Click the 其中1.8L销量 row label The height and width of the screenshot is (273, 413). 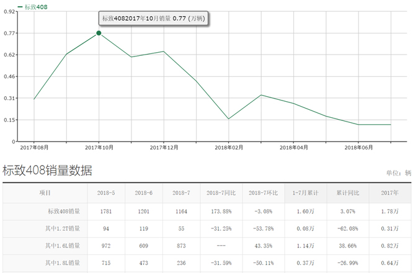pyautogui.click(x=63, y=262)
